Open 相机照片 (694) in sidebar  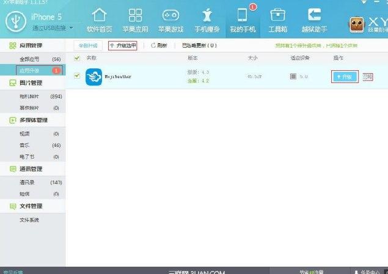tap(33, 96)
